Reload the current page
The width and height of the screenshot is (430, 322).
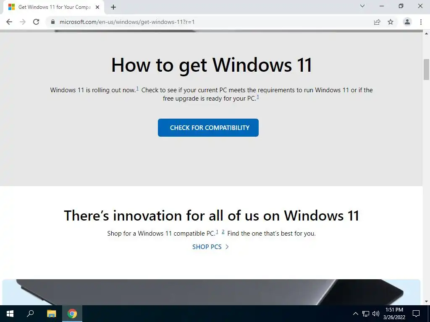point(36,22)
